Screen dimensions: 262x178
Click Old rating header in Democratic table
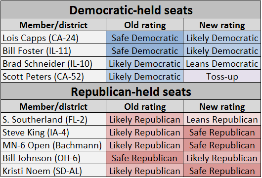click(144, 25)
